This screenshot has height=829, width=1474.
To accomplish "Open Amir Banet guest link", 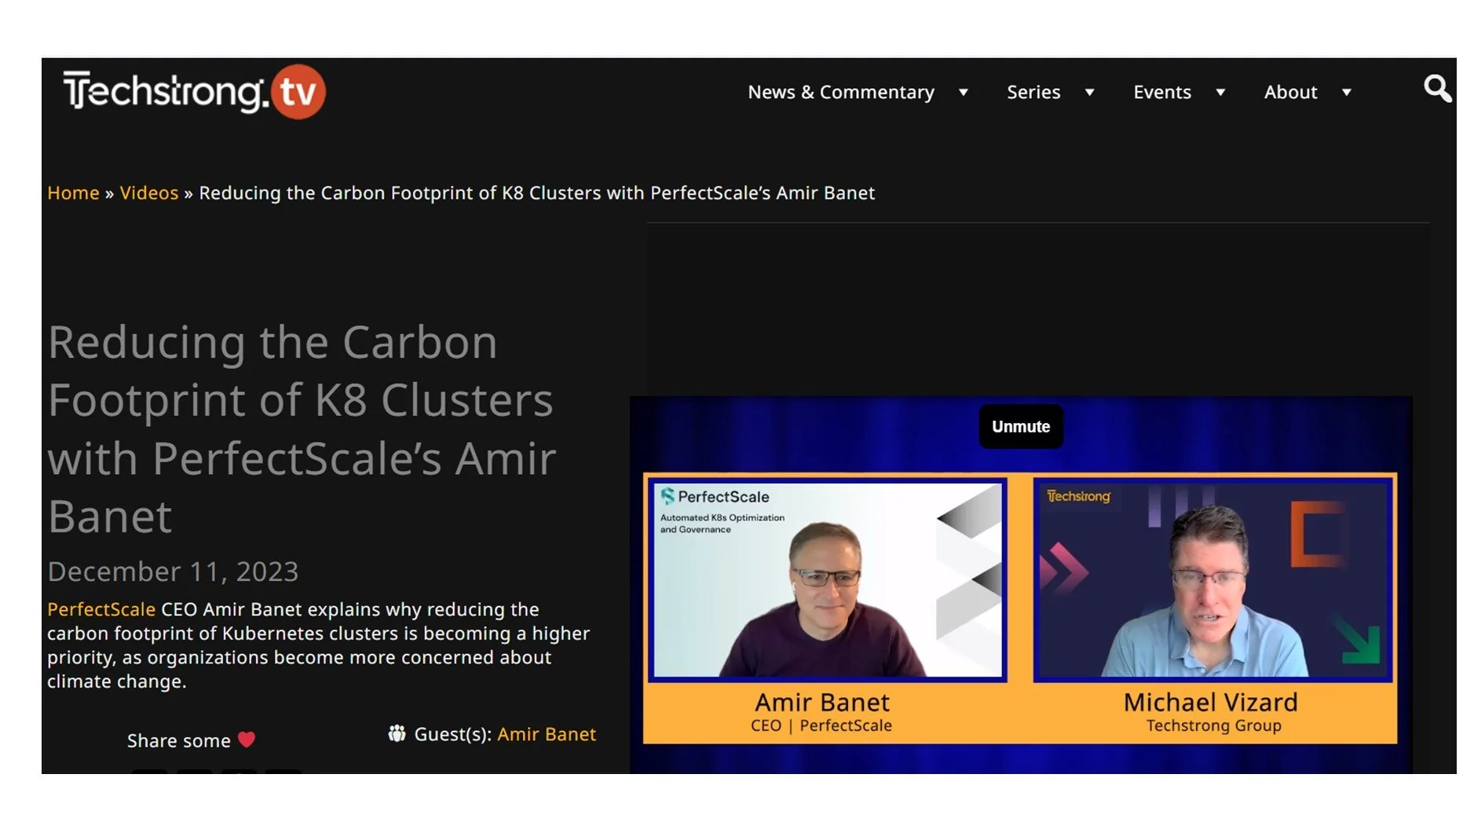I will tap(547, 734).
